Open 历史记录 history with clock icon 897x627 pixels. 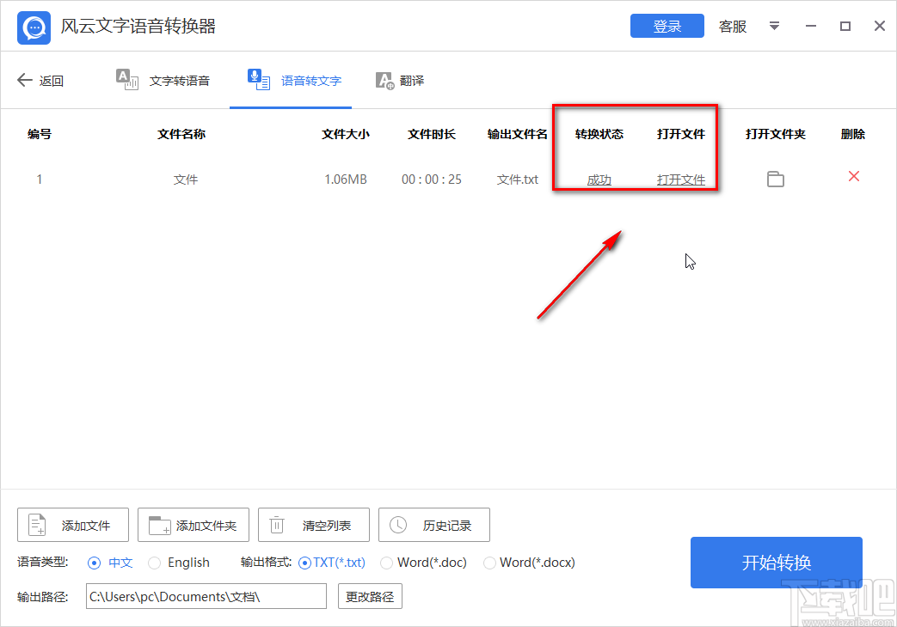[396, 524]
